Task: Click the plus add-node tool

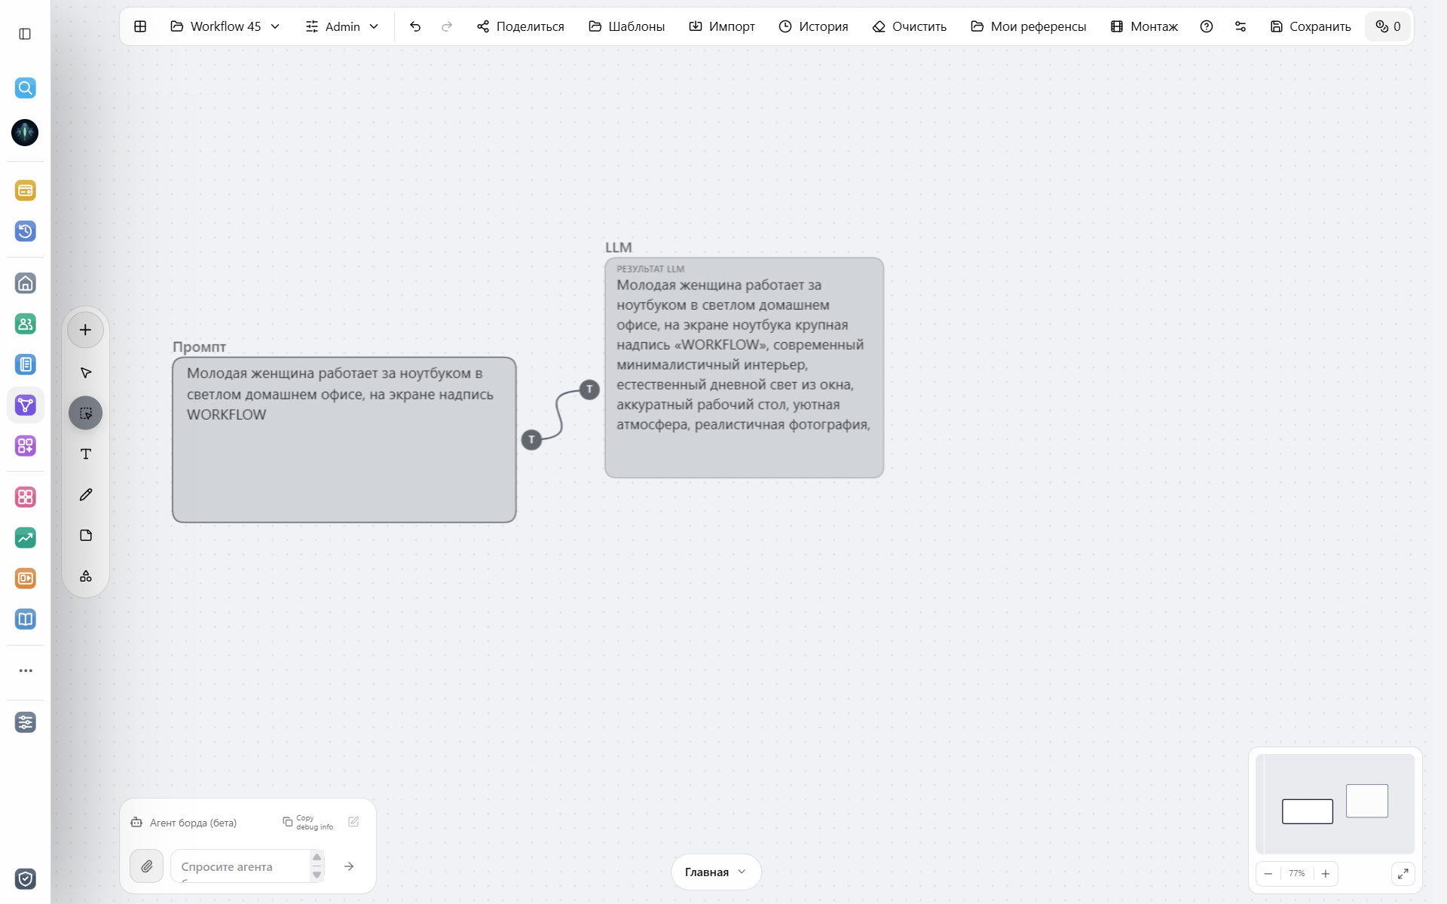Action: pos(85,330)
